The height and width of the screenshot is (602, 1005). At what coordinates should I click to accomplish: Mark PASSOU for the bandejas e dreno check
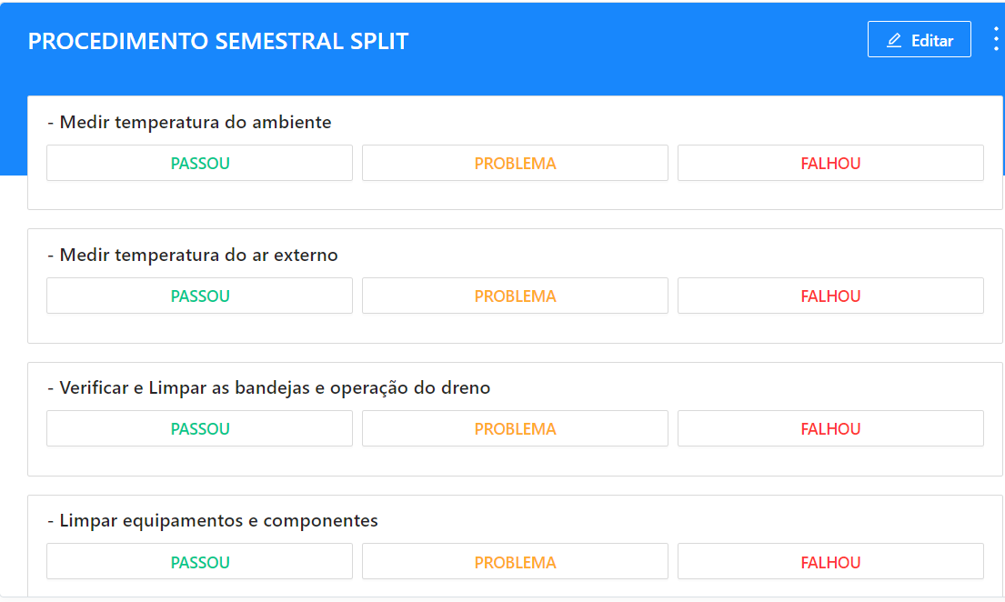199,427
